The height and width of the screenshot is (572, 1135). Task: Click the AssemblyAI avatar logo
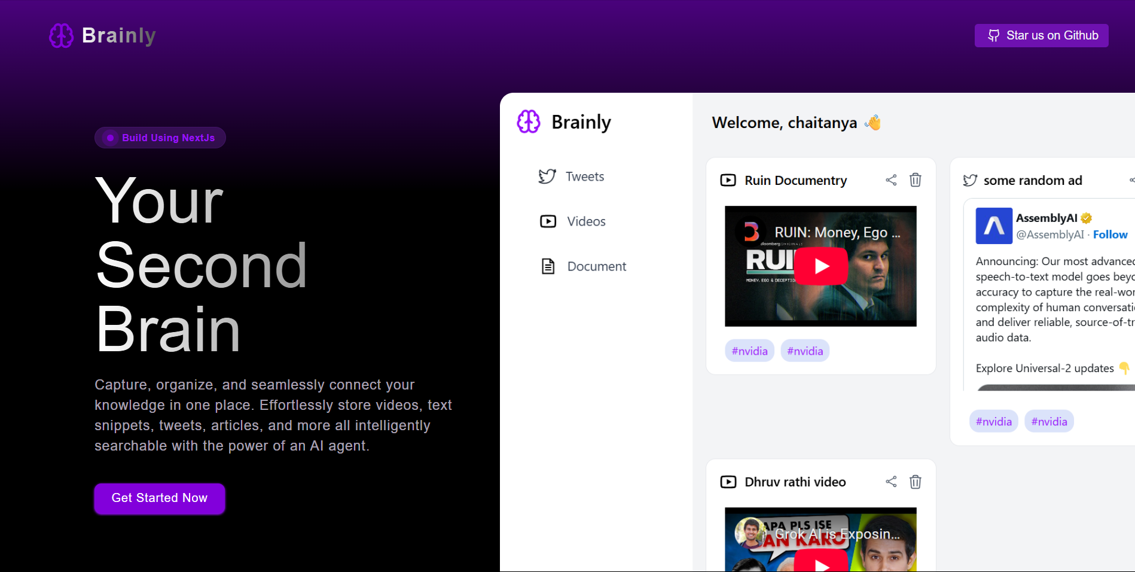pyautogui.click(x=994, y=226)
